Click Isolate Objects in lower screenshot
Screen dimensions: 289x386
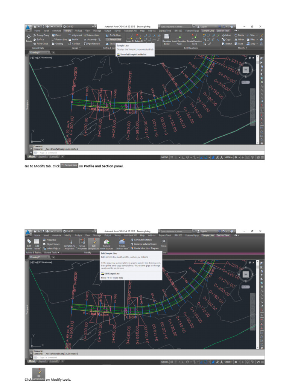(x=52, y=248)
